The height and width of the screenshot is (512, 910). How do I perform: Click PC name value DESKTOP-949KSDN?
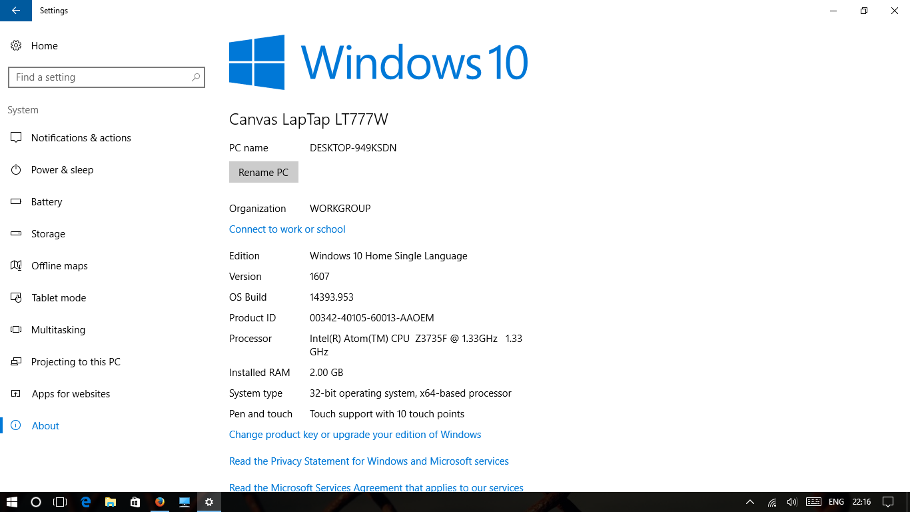pyautogui.click(x=353, y=148)
